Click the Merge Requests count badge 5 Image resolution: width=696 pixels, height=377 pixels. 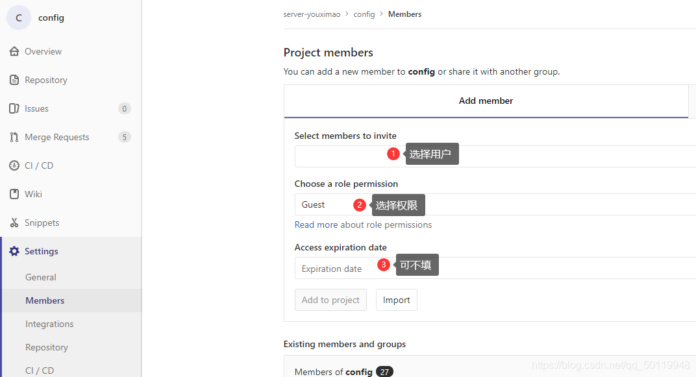click(x=124, y=137)
